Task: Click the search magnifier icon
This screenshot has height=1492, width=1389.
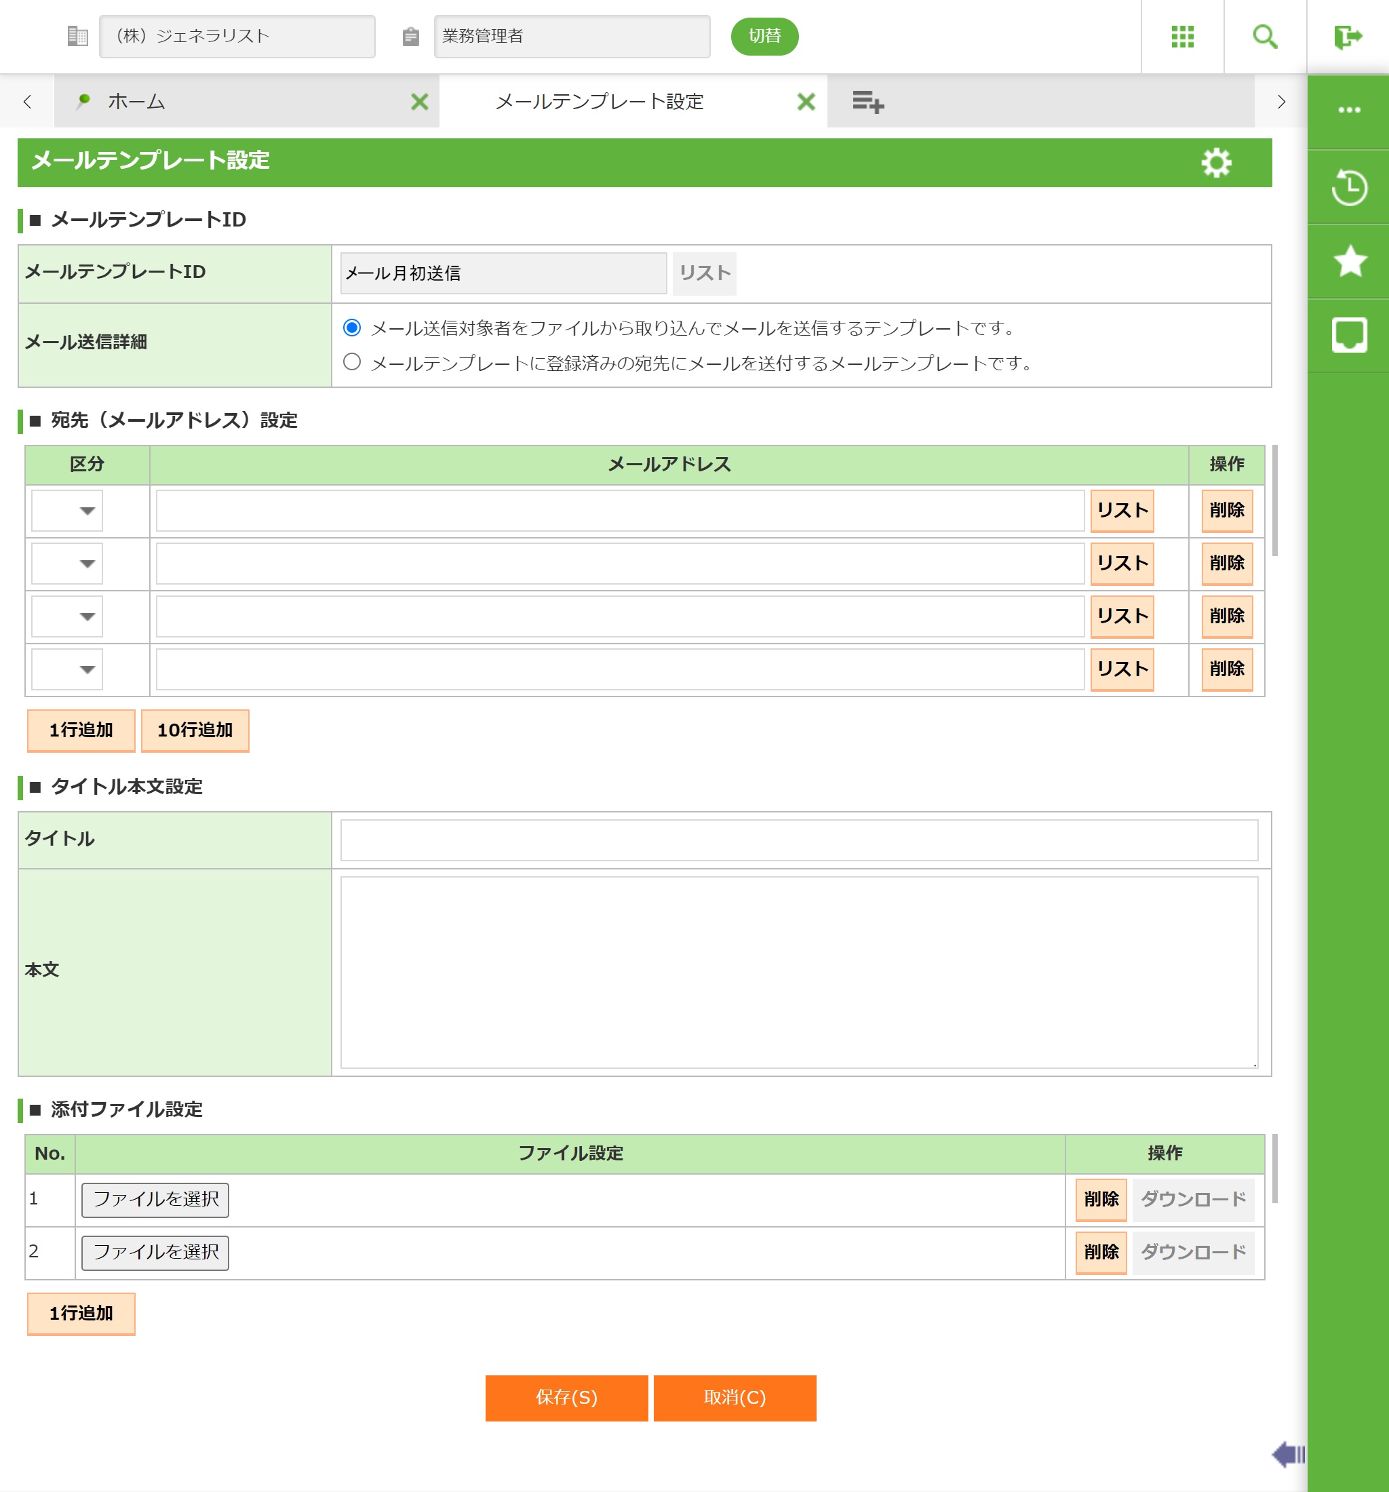Action: [1264, 36]
